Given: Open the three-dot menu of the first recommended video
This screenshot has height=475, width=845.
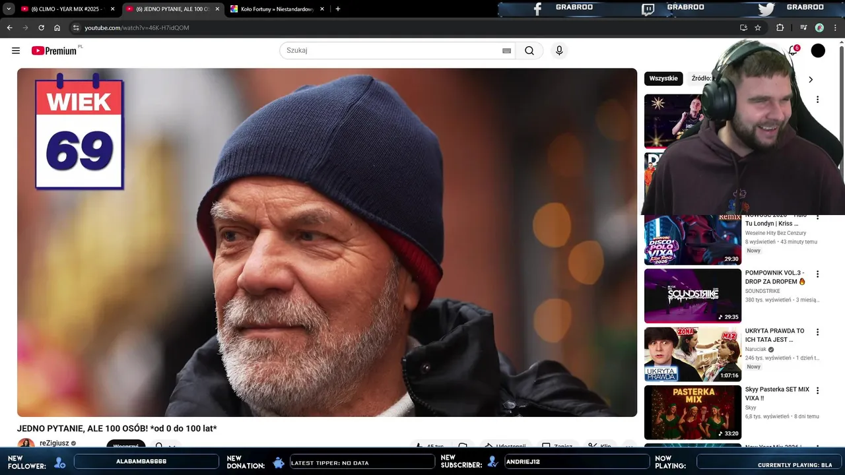Looking at the screenshot, I should click(817, 100).
